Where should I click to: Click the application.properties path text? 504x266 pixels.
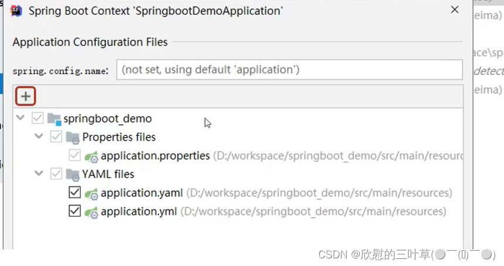click(x=338, y=156)
